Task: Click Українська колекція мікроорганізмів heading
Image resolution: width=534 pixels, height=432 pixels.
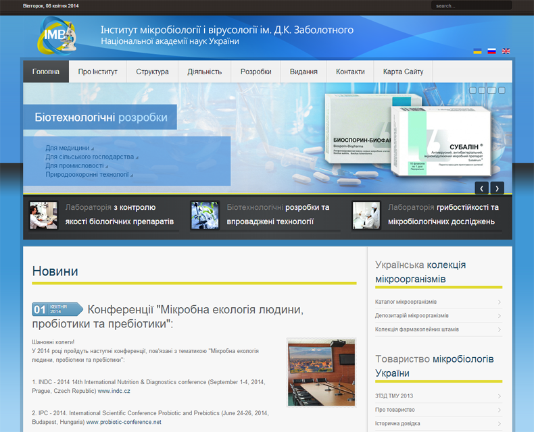Action: [420, 272]
